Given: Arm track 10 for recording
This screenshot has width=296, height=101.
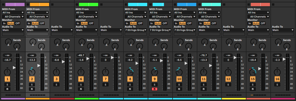Looking at the screenshot, I should tap(179, 89).
